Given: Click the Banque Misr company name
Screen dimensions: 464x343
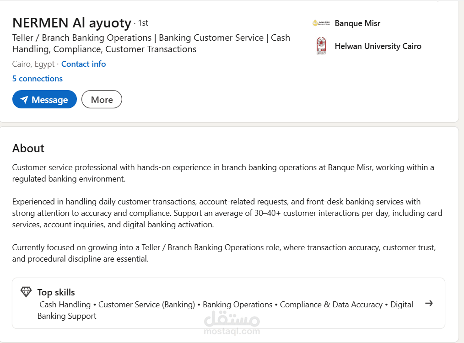Looking at the screenshot, I should point(357,23).
